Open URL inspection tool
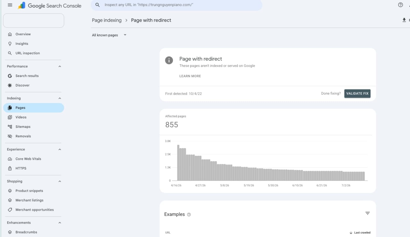This screenshot has width=410, height=237. [x=34, y=53]
